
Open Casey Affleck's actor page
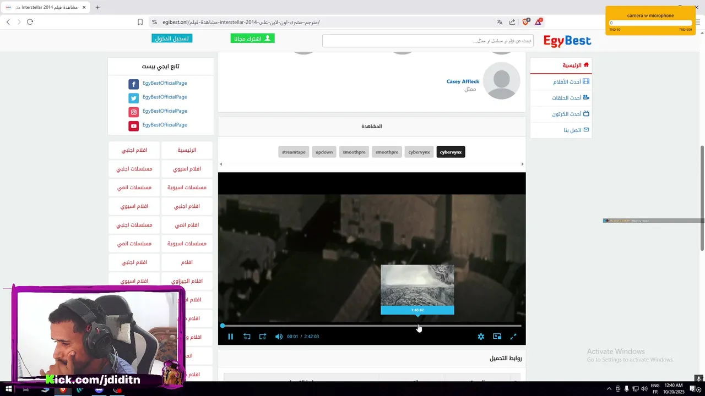[x=463, y=81]
